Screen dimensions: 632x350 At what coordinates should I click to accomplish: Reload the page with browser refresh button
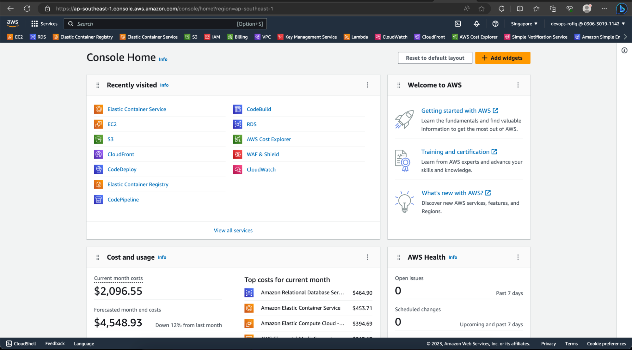[27, 9]
